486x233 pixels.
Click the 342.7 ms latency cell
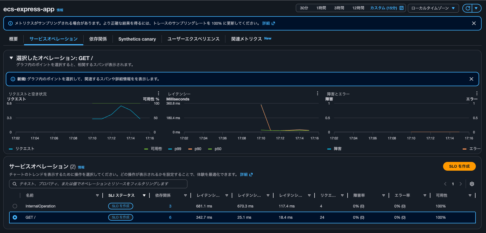[x=204, y=217]
